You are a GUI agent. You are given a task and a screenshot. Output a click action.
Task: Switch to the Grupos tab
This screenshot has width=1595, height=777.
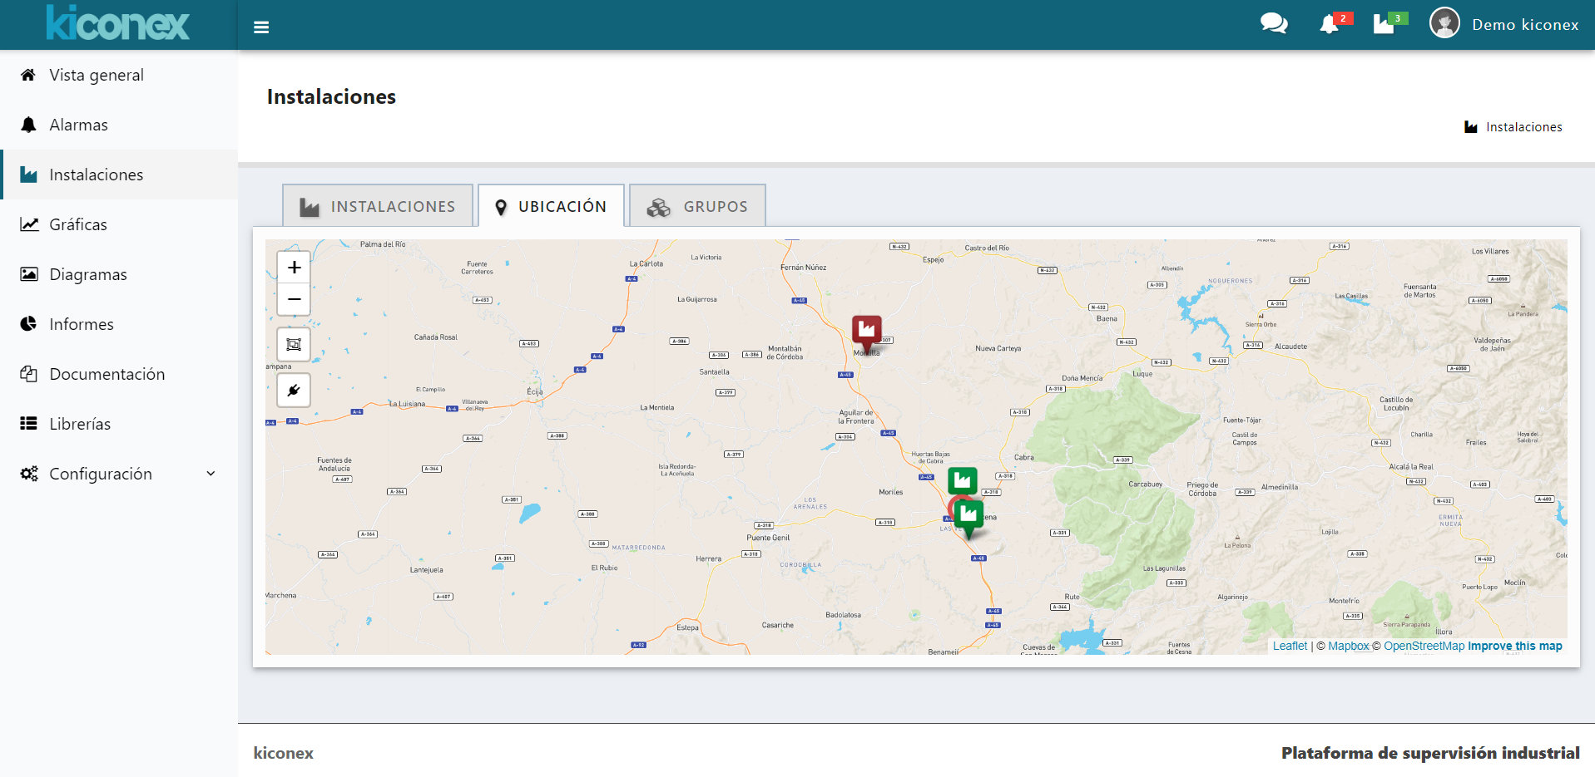tap(697, 206)
